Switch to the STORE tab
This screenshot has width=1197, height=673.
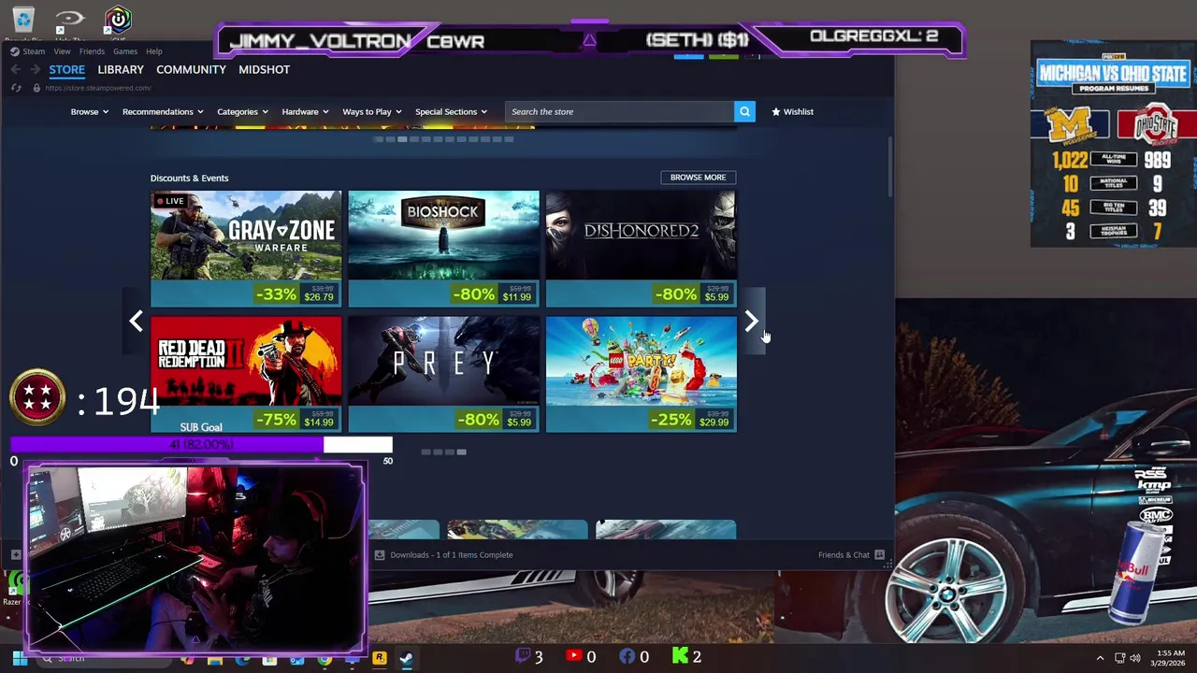coord(66,69)
